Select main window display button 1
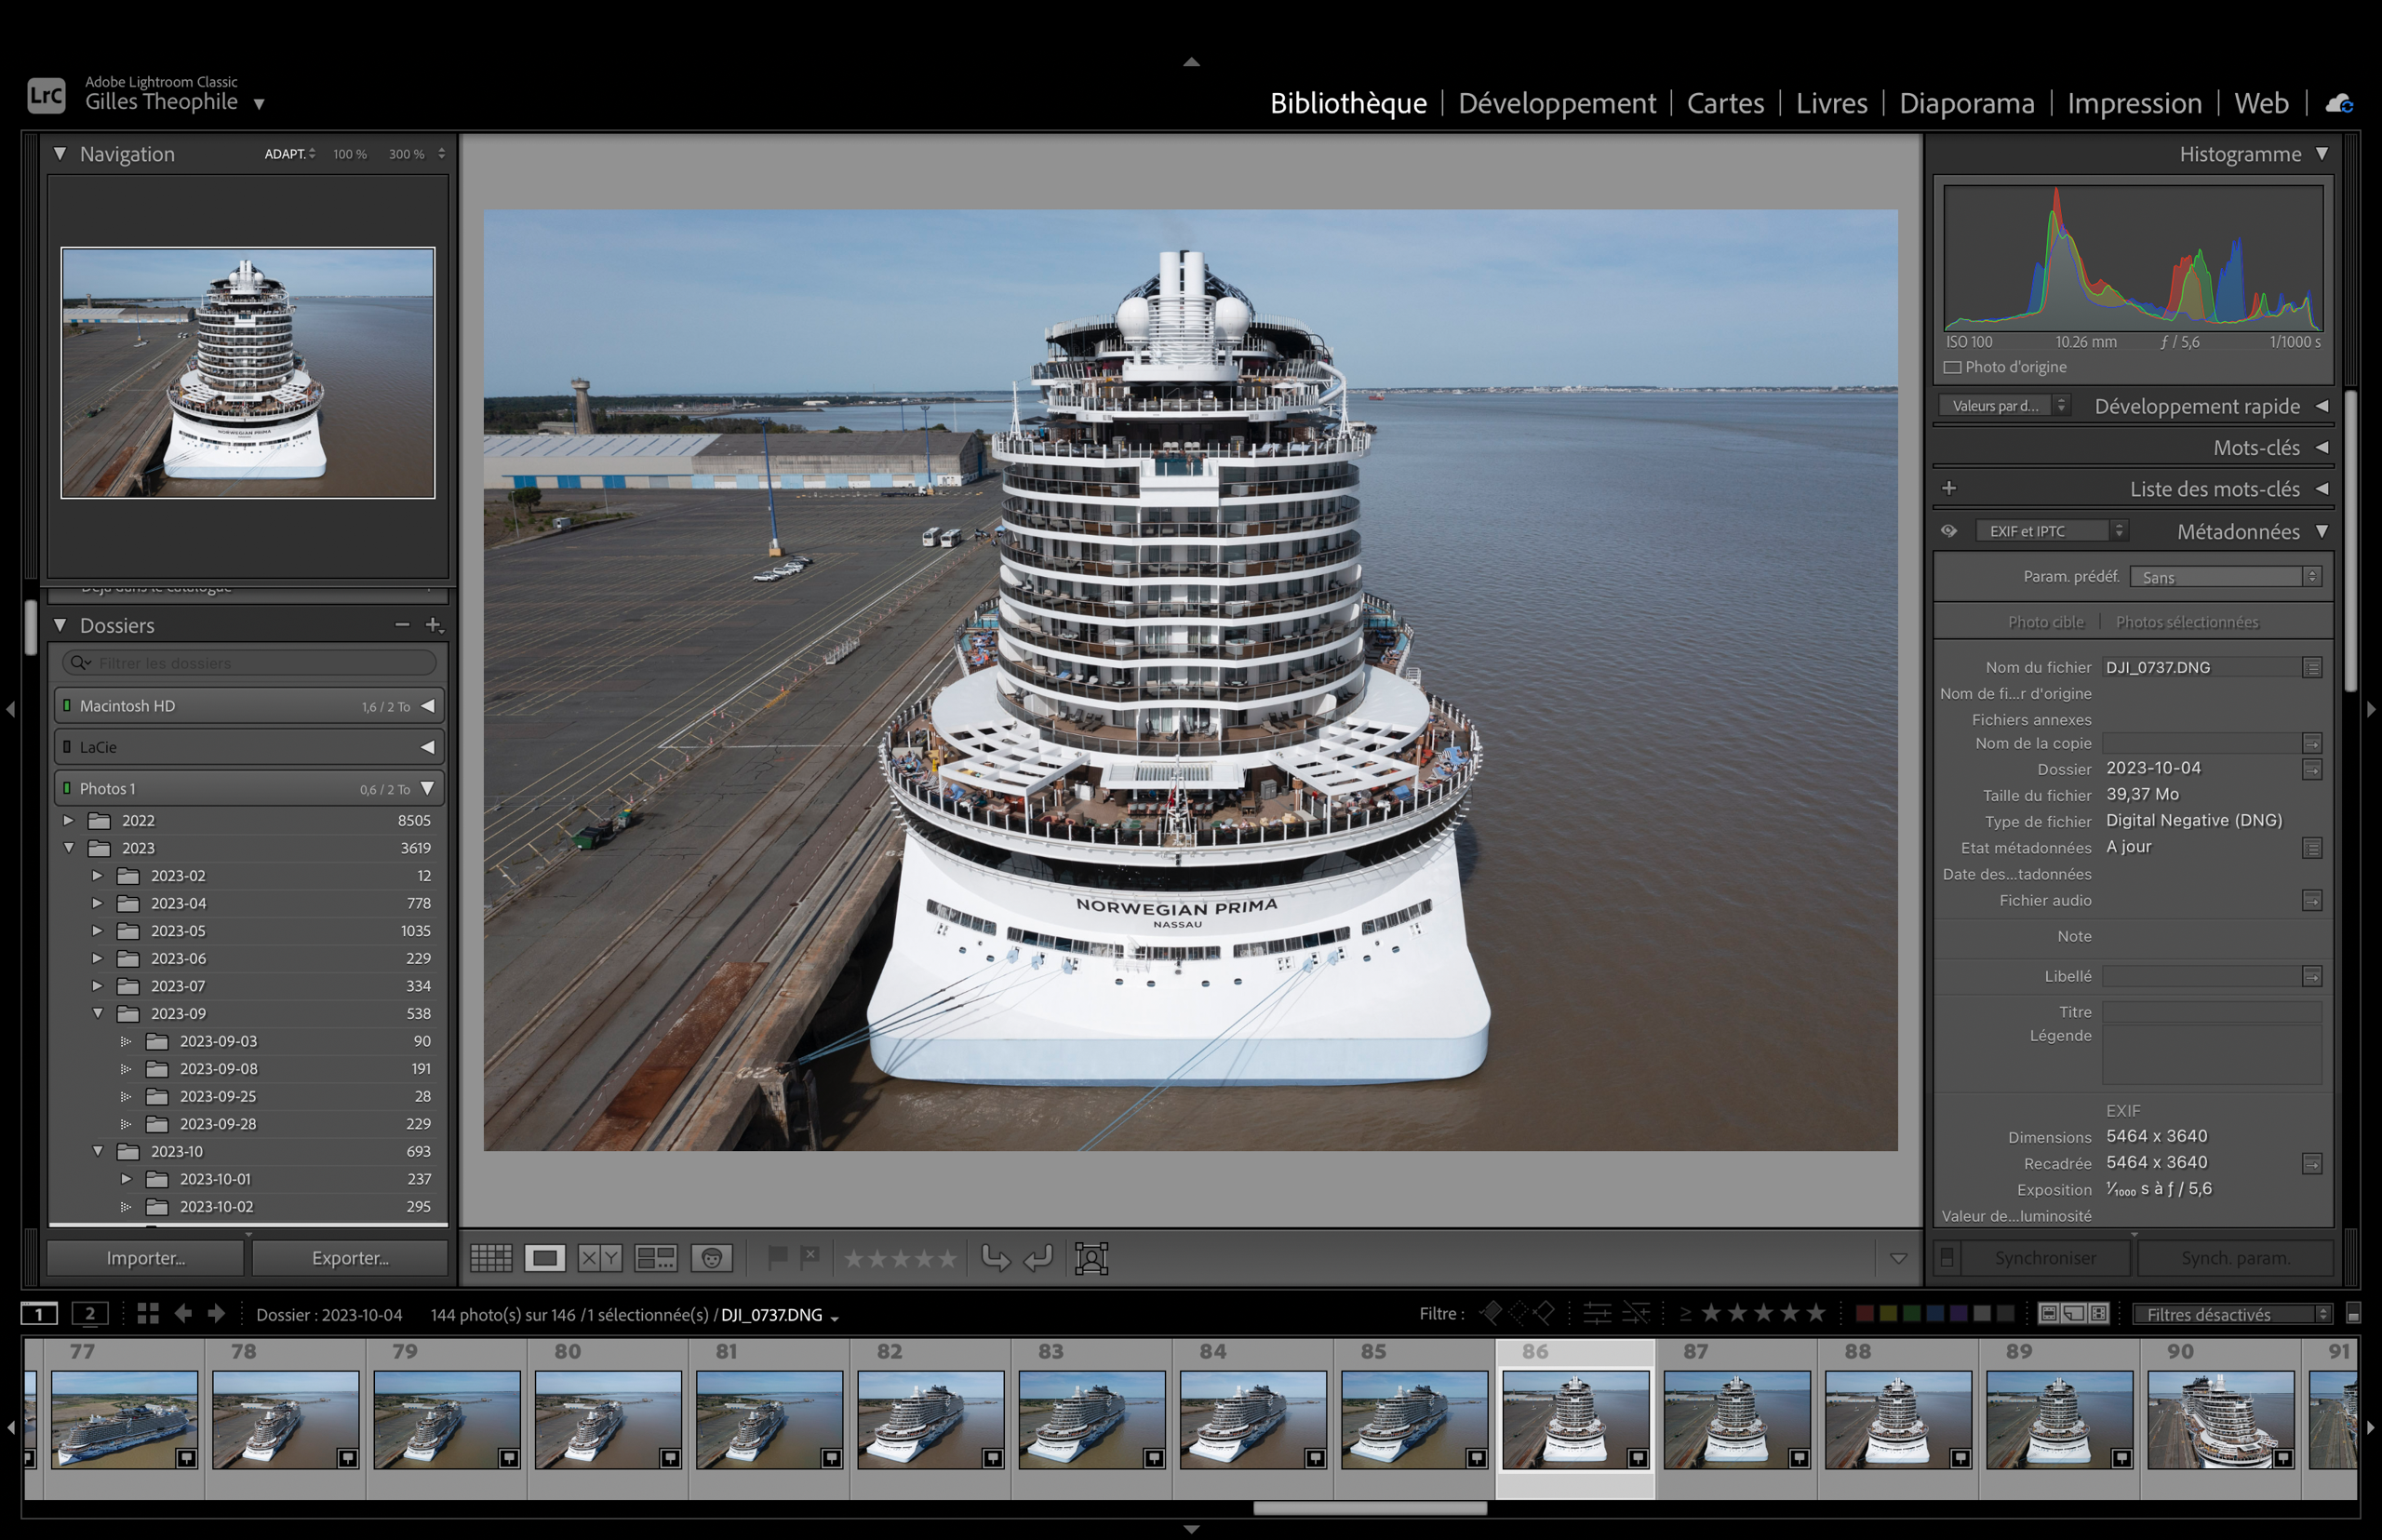The image size is (2382, 1540). 39,1314
